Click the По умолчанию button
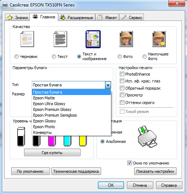Viewport: 187px width, 194px height. pos(31,171)
